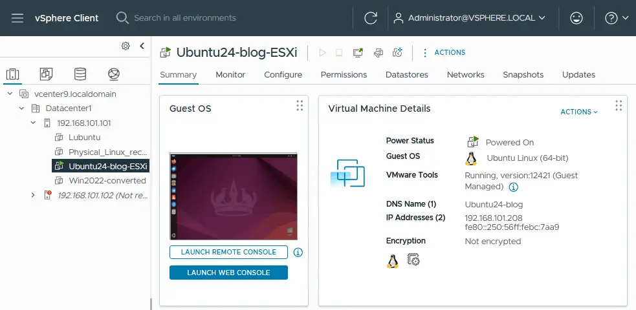The width and height of the screenshot is (636, 310).
Task: Switch to Storage inventory view icon
Action: pyautogui.click(x=80, y=74)
